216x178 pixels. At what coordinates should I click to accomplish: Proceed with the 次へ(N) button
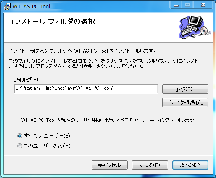190,165
